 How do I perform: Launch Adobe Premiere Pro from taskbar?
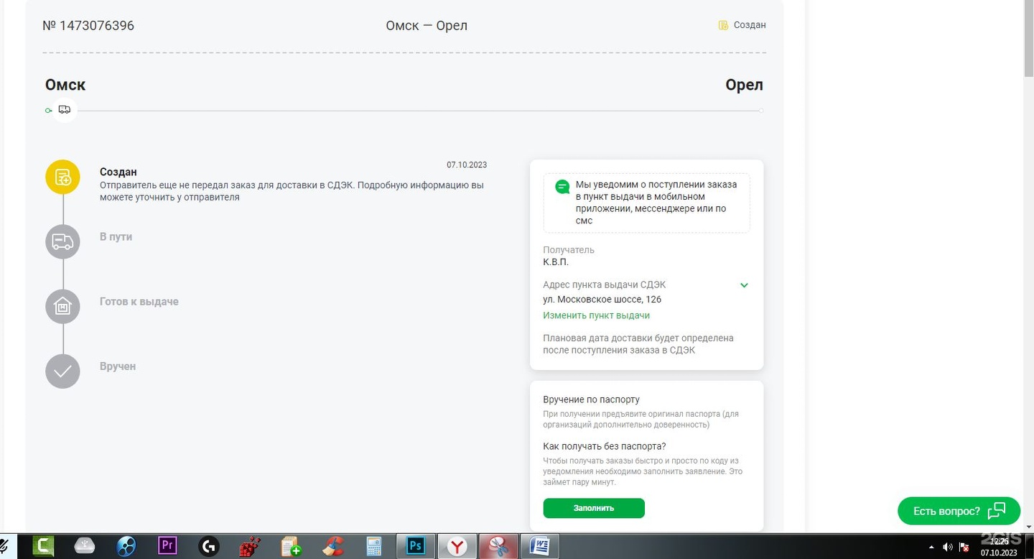pyautogui.click(x=167, y=546)
